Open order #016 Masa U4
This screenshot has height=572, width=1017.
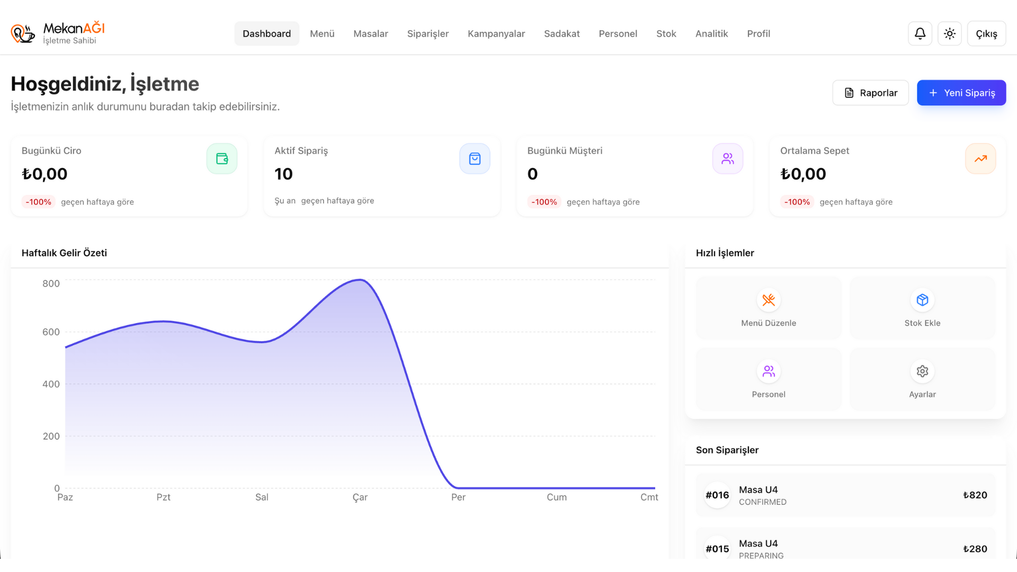845,495
